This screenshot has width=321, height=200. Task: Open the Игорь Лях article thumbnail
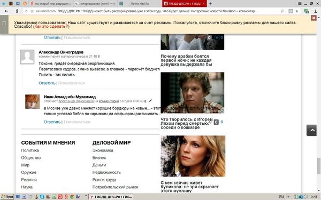(x=192, y=93)
